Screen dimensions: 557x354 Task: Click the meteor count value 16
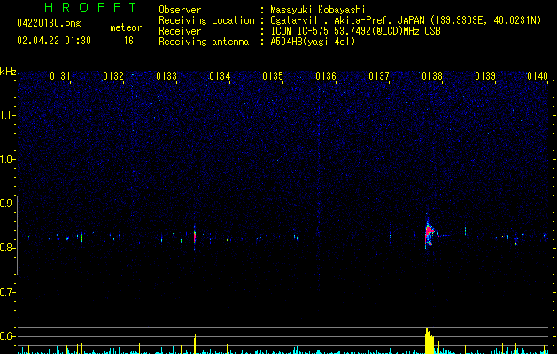(128, 41)
